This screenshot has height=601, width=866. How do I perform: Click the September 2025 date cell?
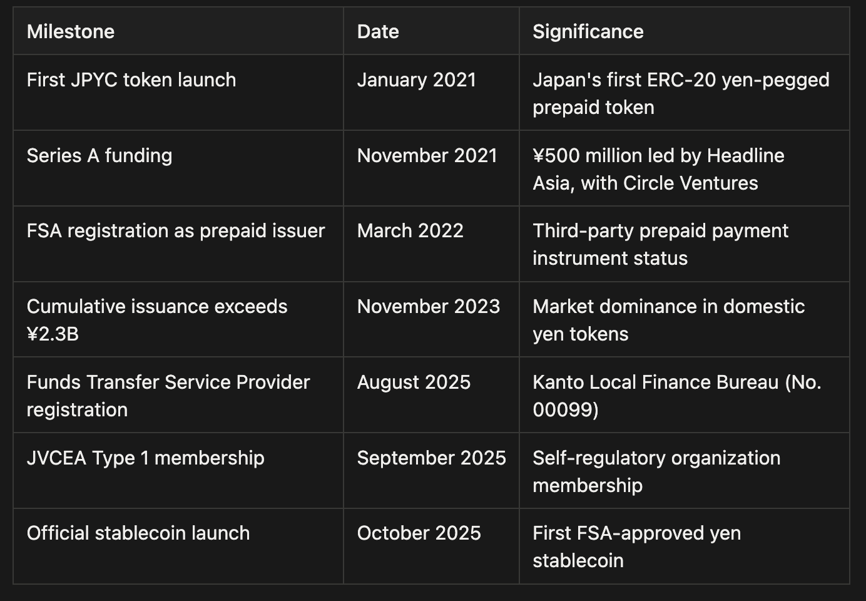pyautogui.click(x=431, y=458)
